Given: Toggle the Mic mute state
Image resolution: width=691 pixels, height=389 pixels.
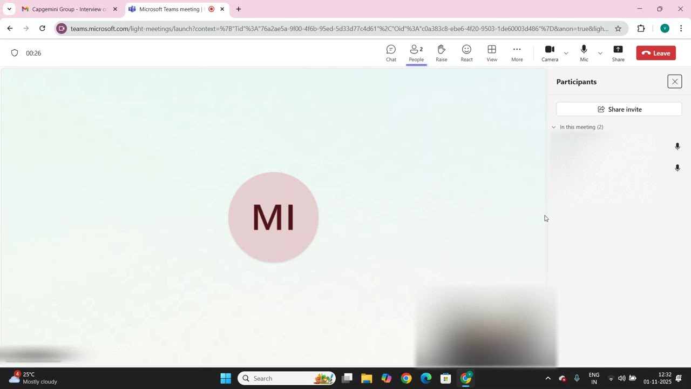Looking at the screenshot, I should tap(584, 53).
